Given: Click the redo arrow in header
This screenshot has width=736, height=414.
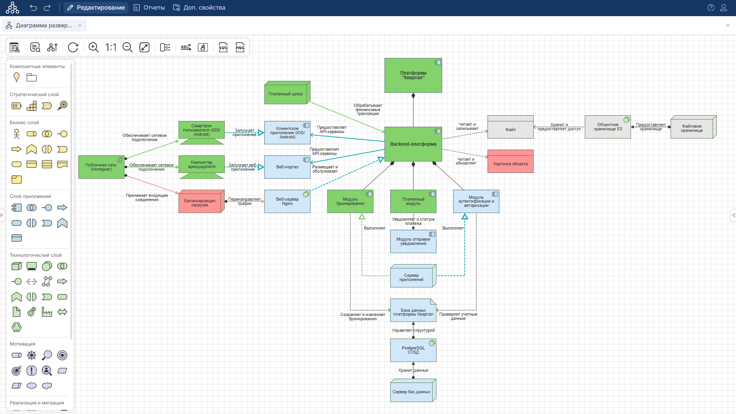Looking at the screenshot, I should click(x=47, y=8).
